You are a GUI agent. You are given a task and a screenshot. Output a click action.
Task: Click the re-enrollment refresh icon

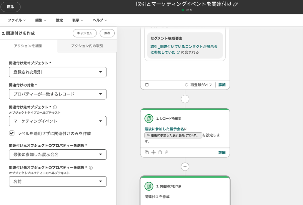[x=186, y=85]
